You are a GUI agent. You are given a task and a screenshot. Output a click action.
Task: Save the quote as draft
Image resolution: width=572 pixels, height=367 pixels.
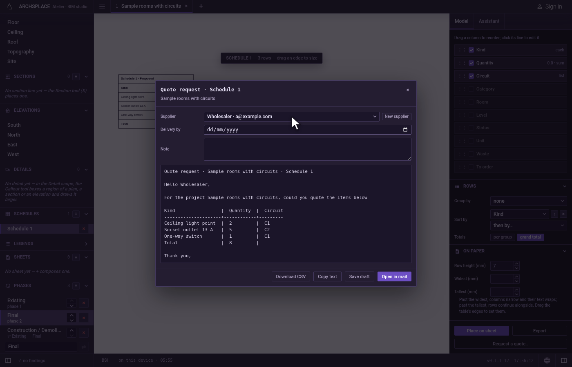coord(360,276)
